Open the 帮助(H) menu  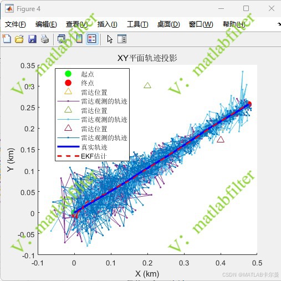pyautogui.click(x=234, y=24)
